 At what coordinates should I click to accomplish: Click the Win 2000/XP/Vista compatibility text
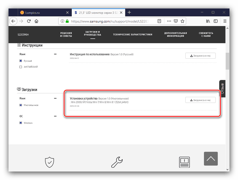[x=99, y=102]
